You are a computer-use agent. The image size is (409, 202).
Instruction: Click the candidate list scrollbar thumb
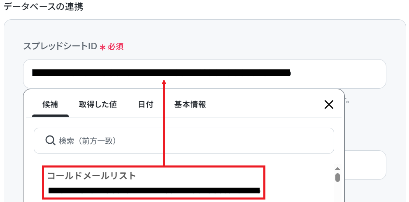coord(337,177)
